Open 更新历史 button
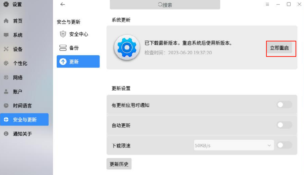Viewport: 304px width, 175px height. (119, 164)
